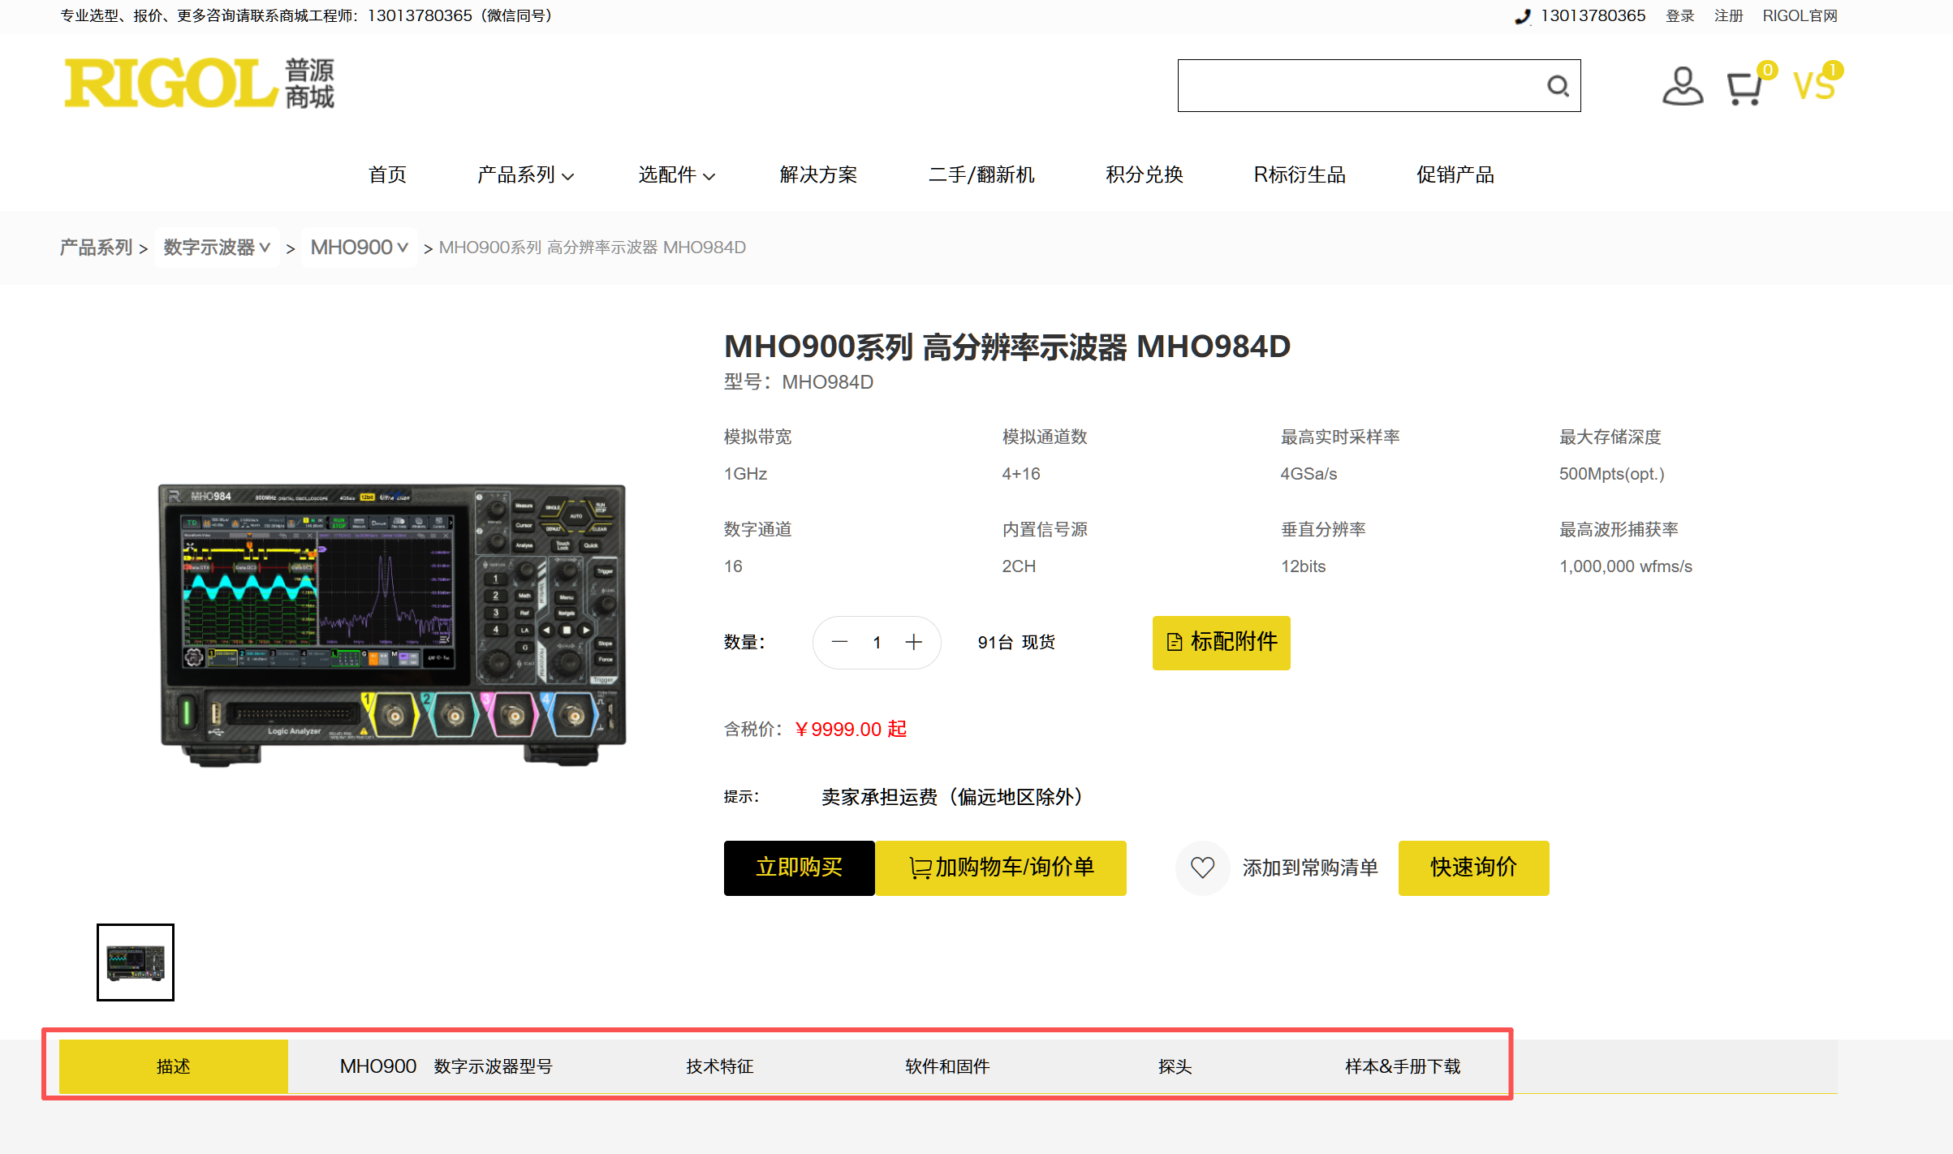1953x1154 pixels.
Task: Open 积分兑换 menu item
Action: [1145, 174]
